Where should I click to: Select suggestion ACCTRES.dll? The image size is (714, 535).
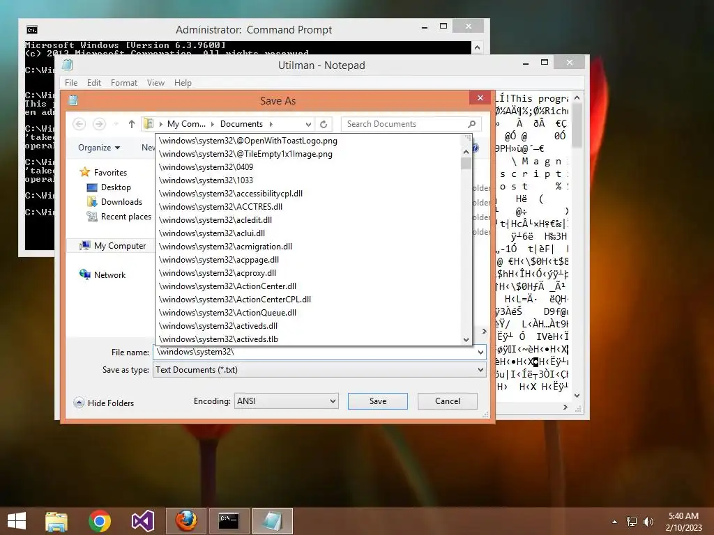(308, 206)
